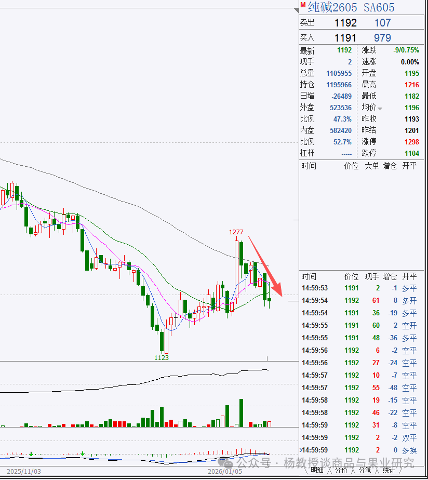Click the 最高 value 1216

412,85
